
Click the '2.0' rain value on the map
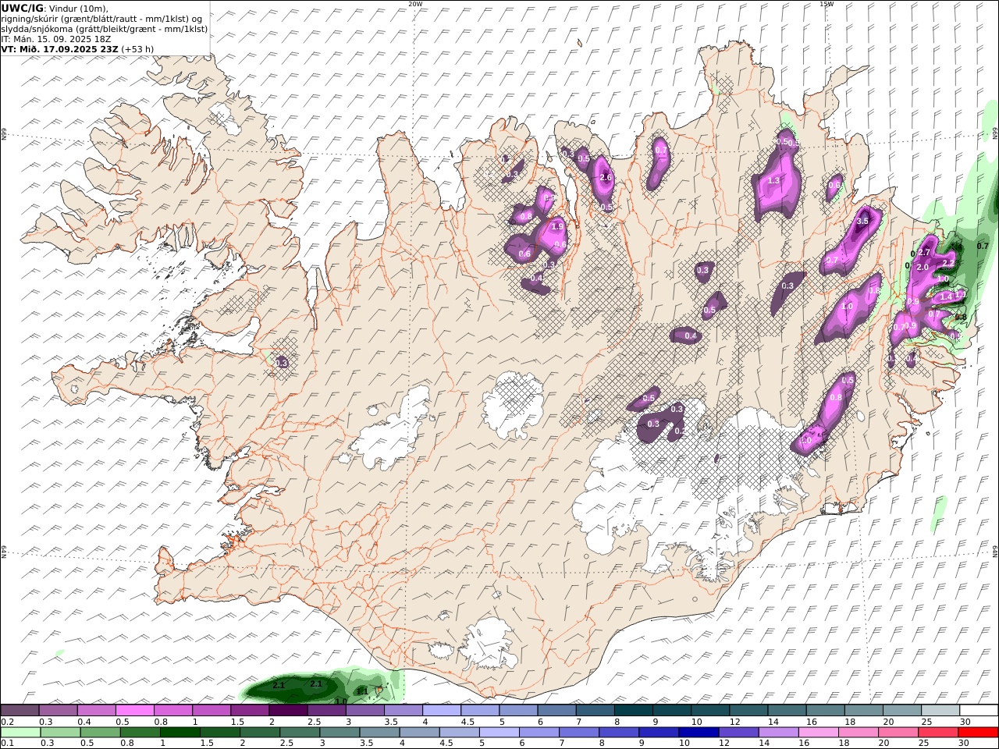tap(922, 268)
